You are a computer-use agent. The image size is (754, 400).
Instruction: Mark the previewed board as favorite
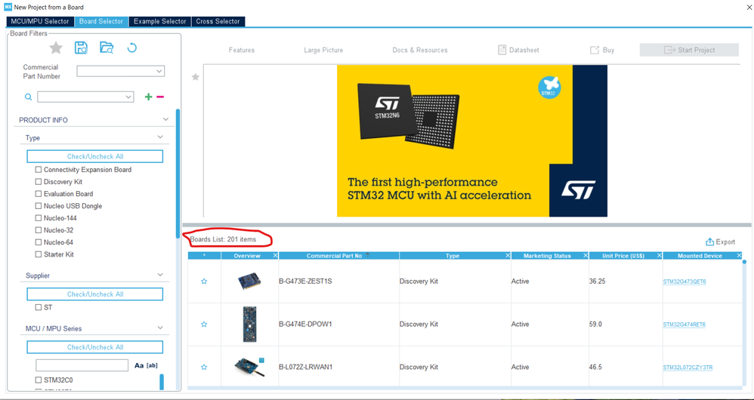[195, 77]
